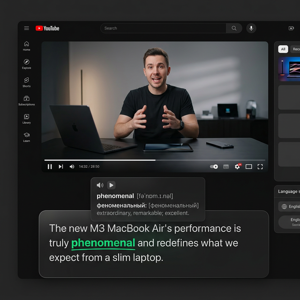This screenshot has width=300, height=300.
Task: Focus the Search input field
Action: point(163,28)
